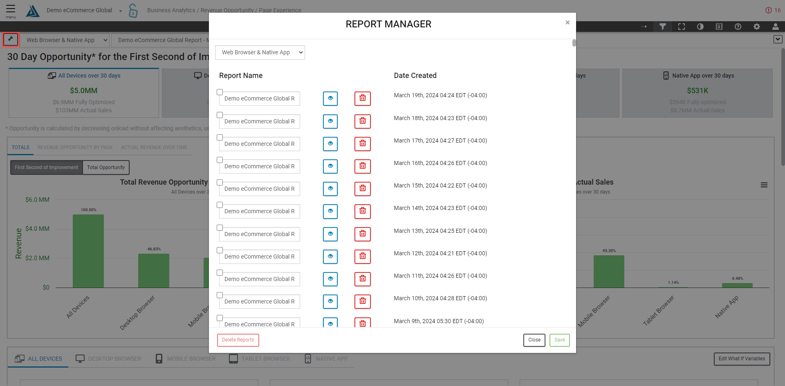Click Edit What If Variables button
The height and width of the screenshot is (386, 785).
click(742, 359)
